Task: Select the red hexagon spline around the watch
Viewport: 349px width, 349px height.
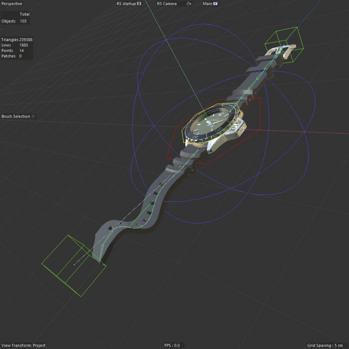Action: pyautogui.click(x=173, y=140)
